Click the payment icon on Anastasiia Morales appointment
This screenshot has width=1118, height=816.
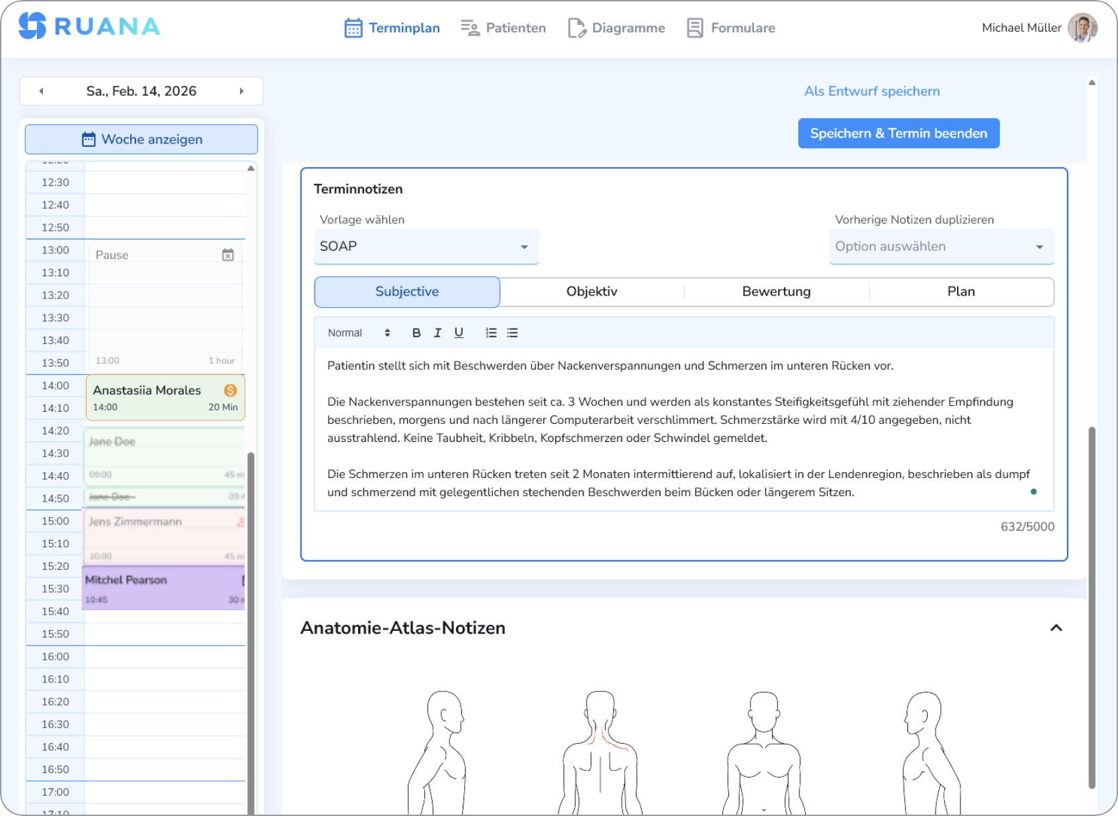tap(231, 389)
